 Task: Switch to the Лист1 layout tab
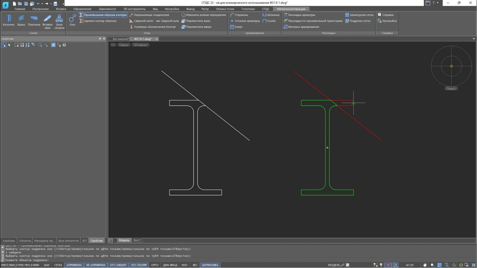coord(137,240)
